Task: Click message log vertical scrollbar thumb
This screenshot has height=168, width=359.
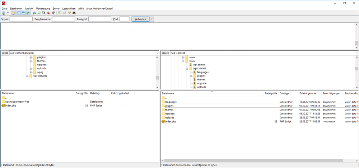Action: pyautogui.click(x=357, y=43)
